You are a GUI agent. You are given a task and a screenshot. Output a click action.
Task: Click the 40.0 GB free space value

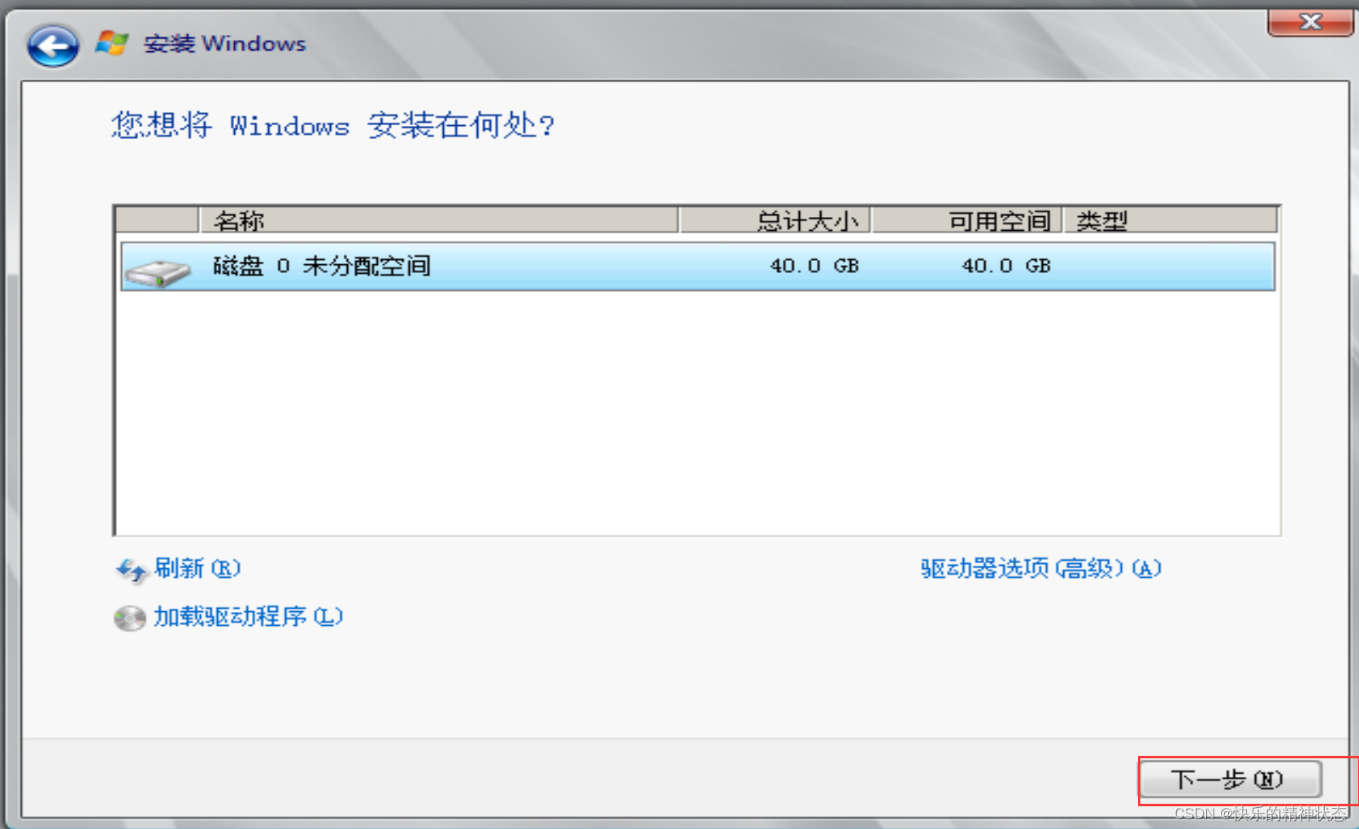[x=1006, y=266]
